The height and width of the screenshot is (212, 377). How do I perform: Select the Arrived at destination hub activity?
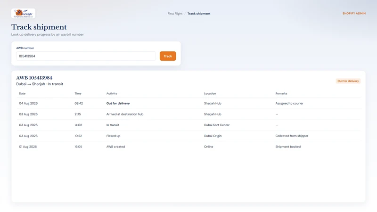coord(125,114)
